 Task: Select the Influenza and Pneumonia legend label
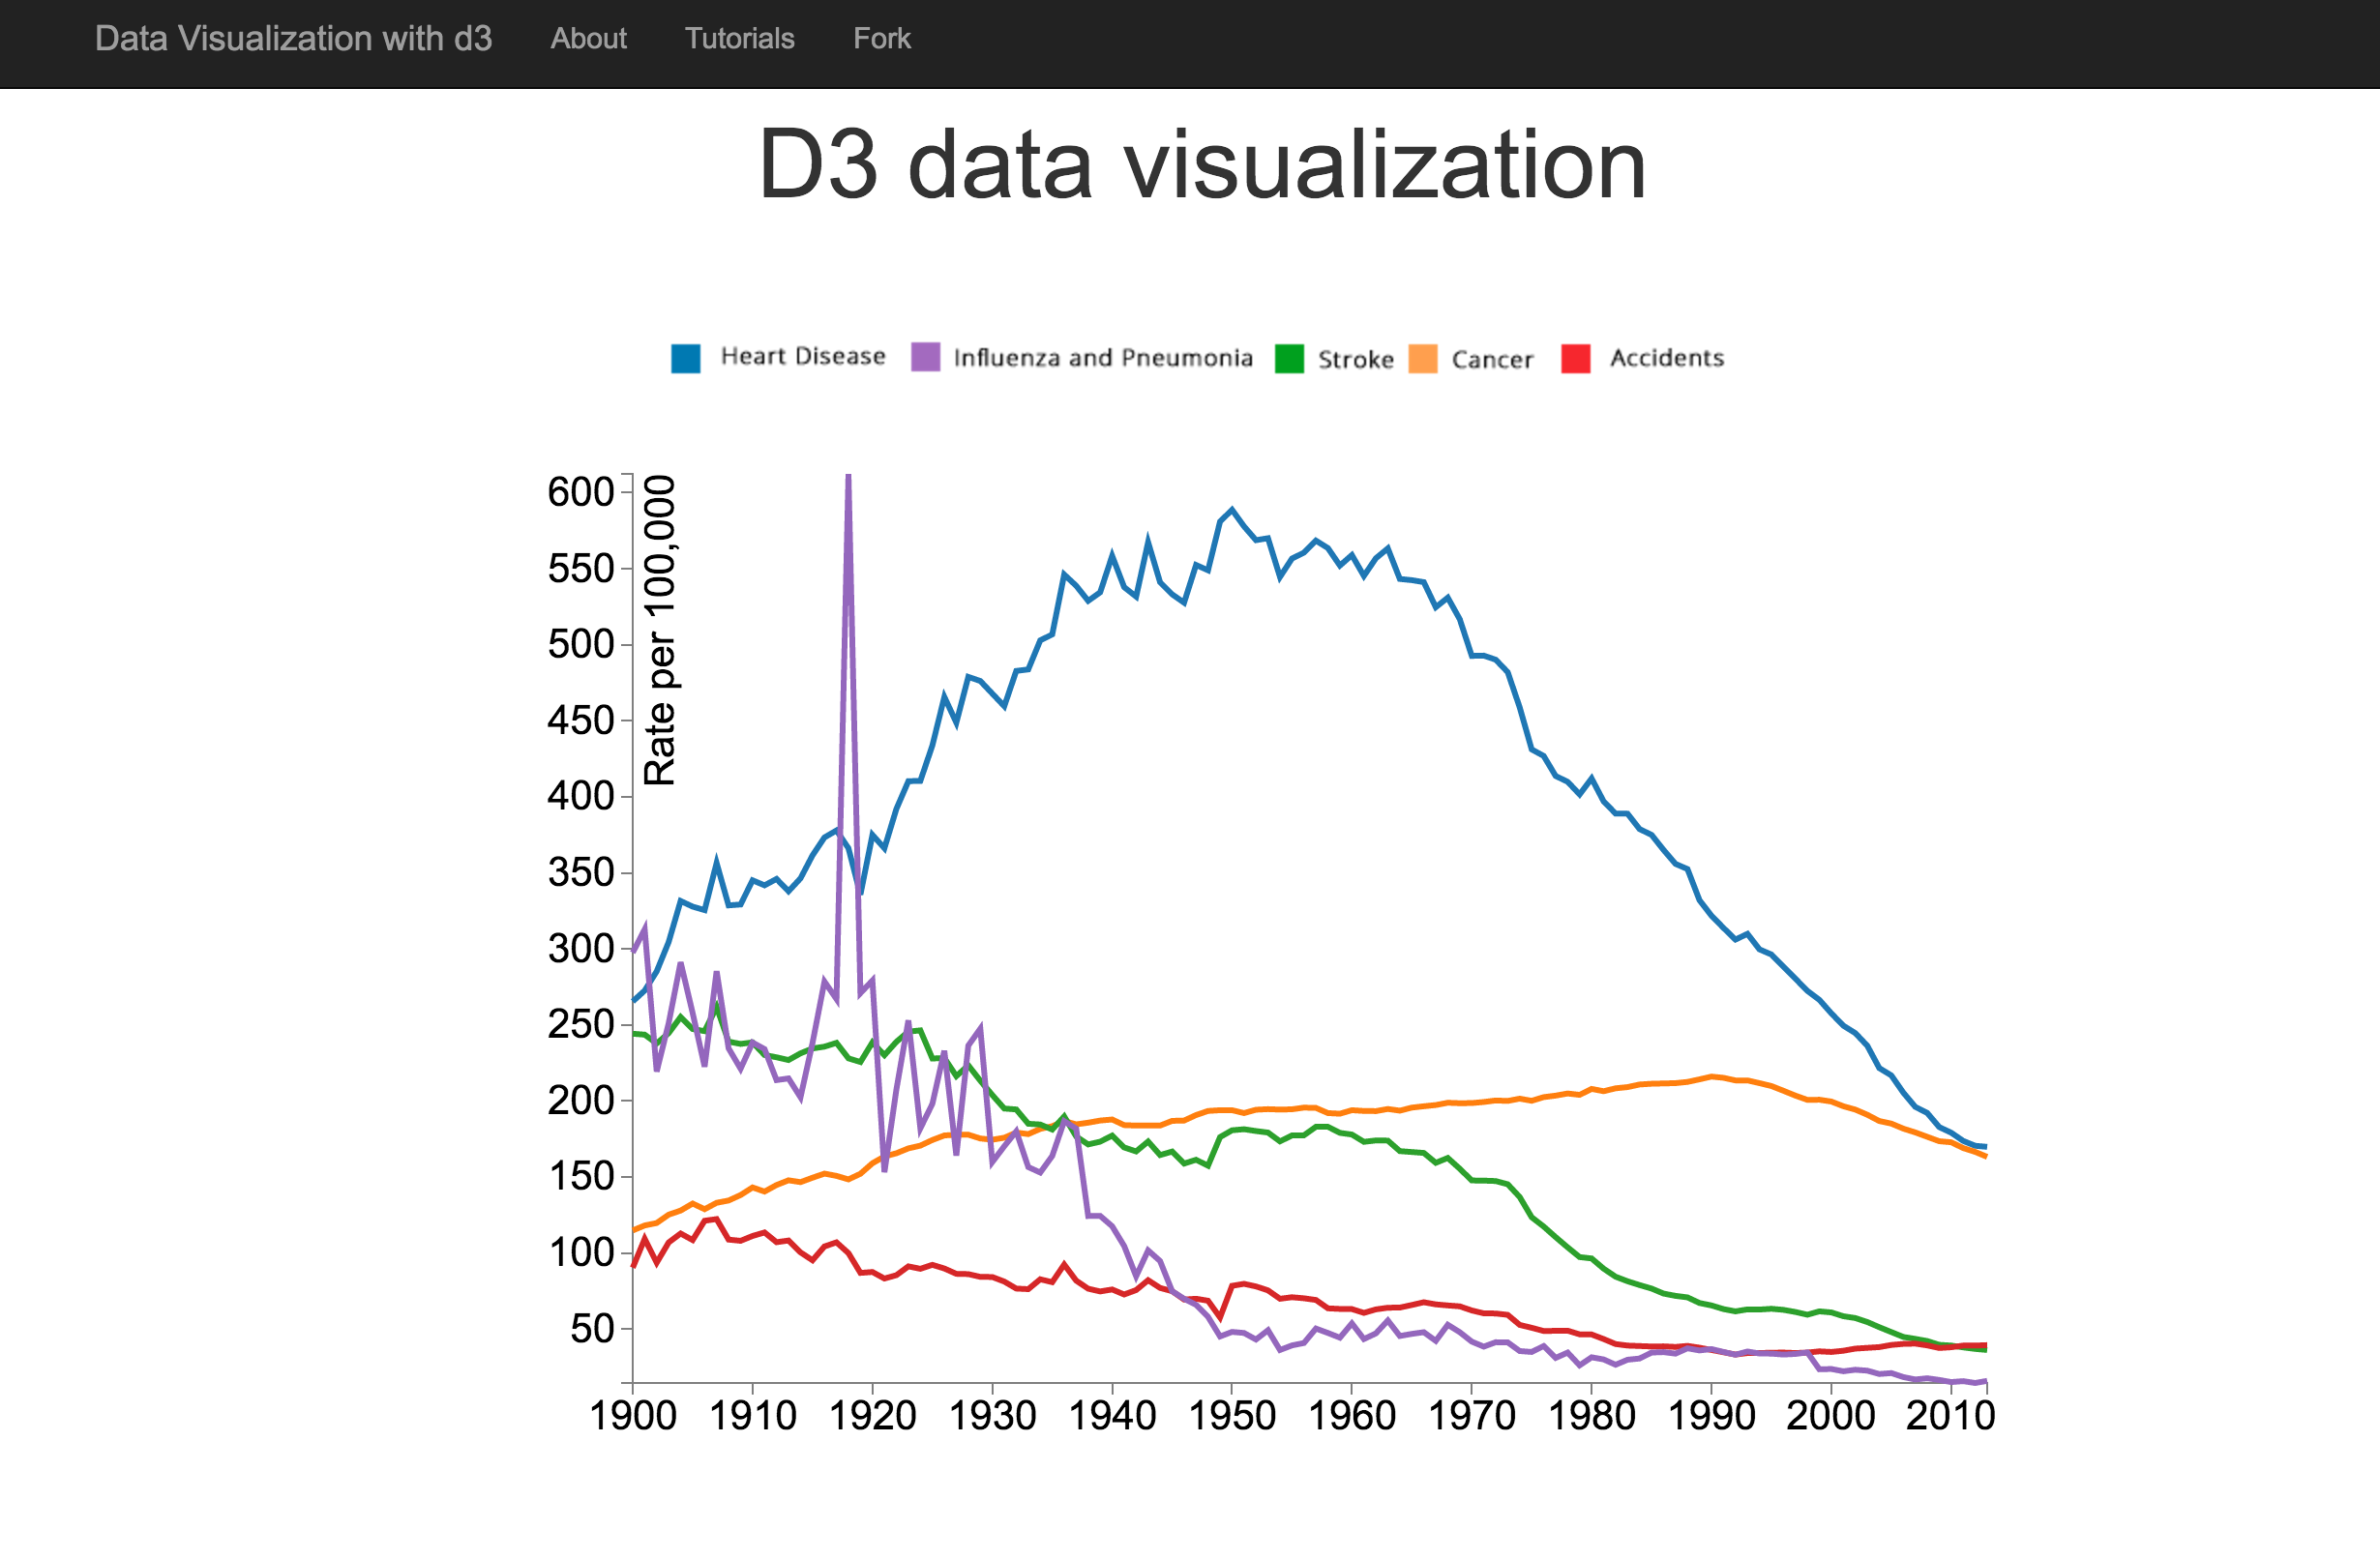coord(1103,358)
